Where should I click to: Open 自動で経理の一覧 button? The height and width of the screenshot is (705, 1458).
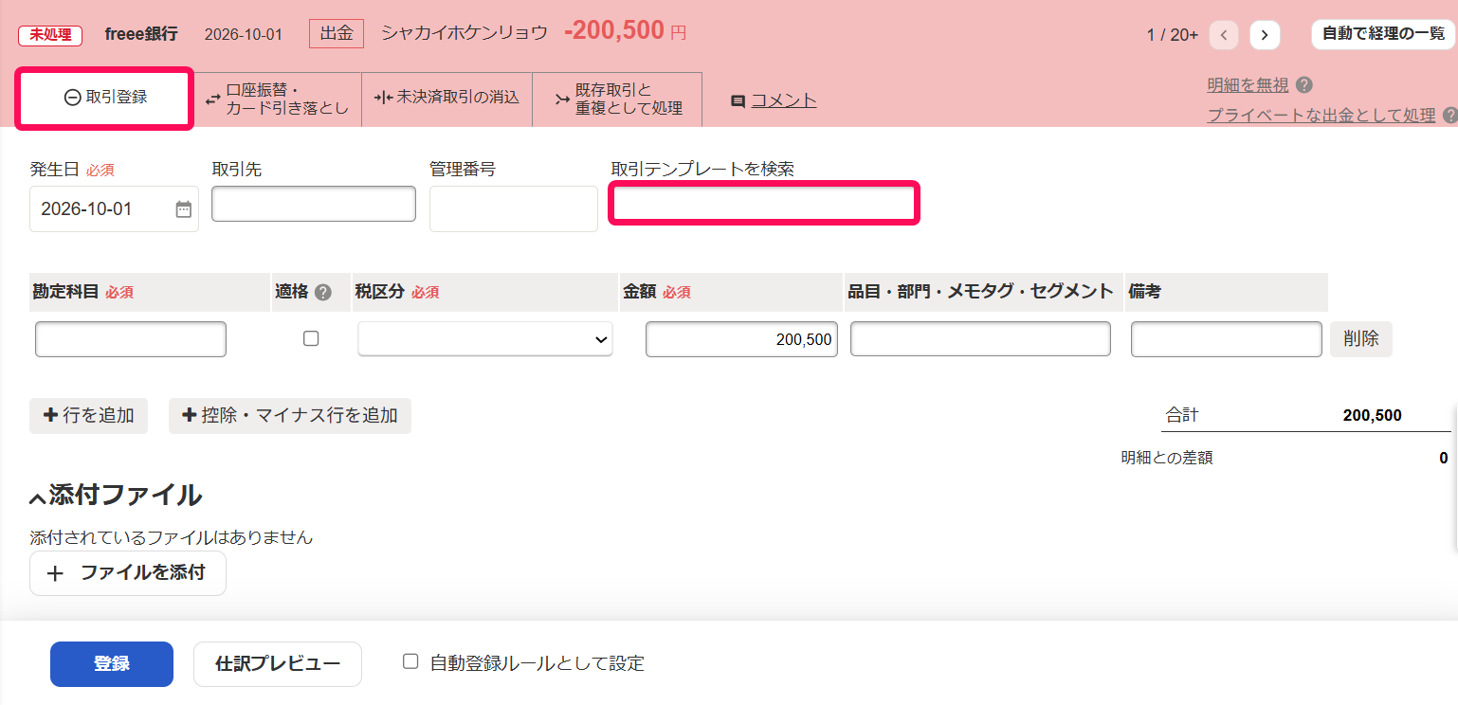(x=1383, y=34)
